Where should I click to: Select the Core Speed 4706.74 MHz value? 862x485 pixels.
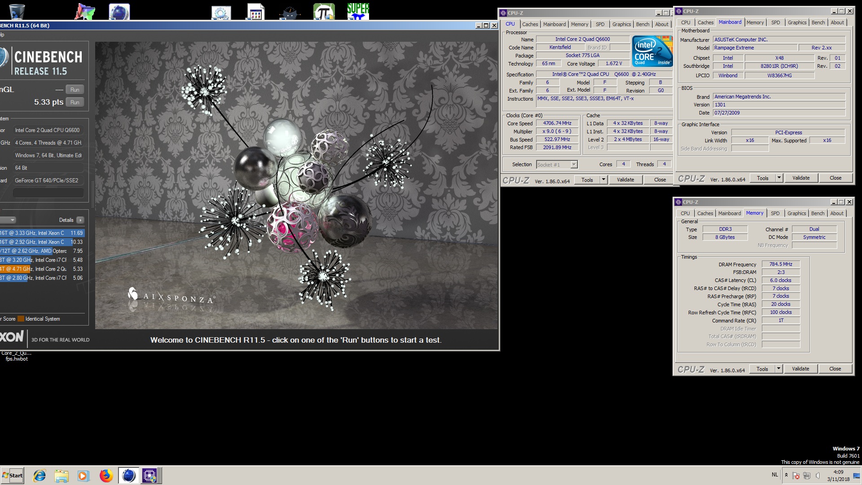(x=557, y=123)
